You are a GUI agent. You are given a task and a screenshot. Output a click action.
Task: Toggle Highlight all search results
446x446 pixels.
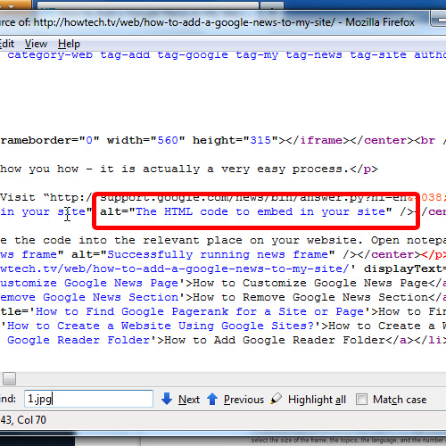(317, 400)
